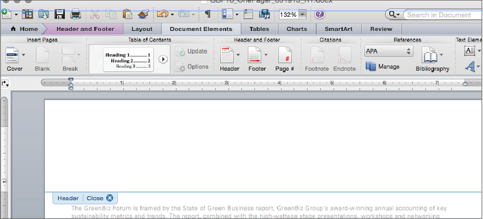
Task: Insert an Endnote
Action: click(x=345, y=59)
